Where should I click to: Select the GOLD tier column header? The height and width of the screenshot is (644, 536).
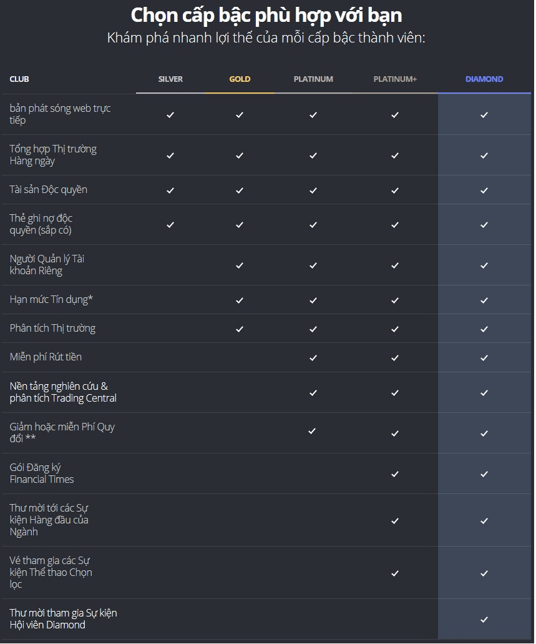[x=240, y=79]
